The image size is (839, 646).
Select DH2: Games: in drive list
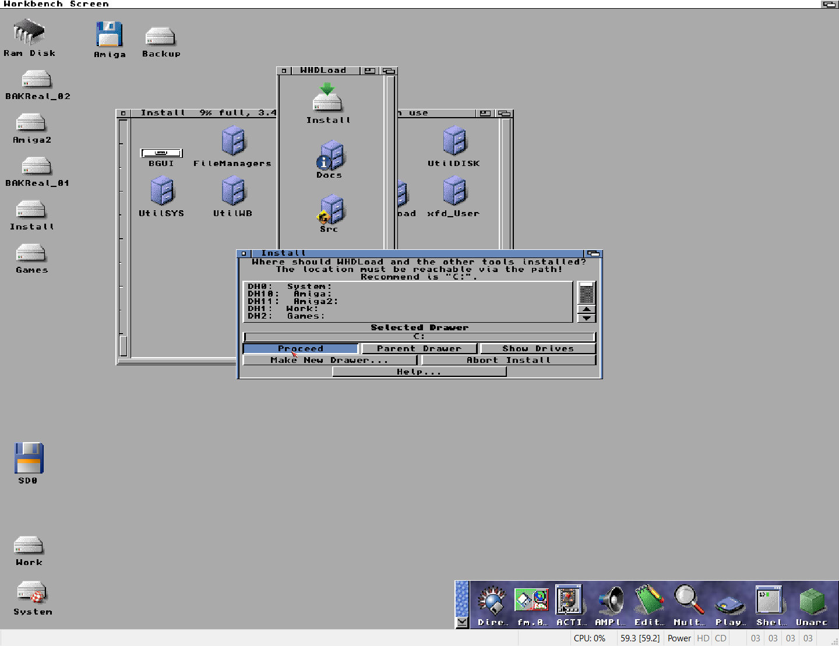coord(408,316)
